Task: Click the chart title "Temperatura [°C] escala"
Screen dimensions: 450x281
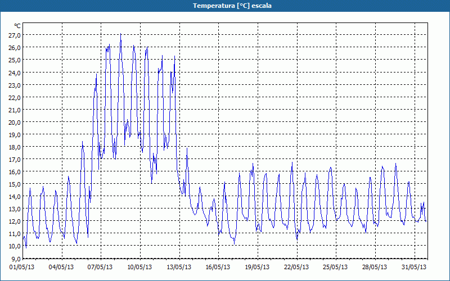Action: (x=232, y=6)
